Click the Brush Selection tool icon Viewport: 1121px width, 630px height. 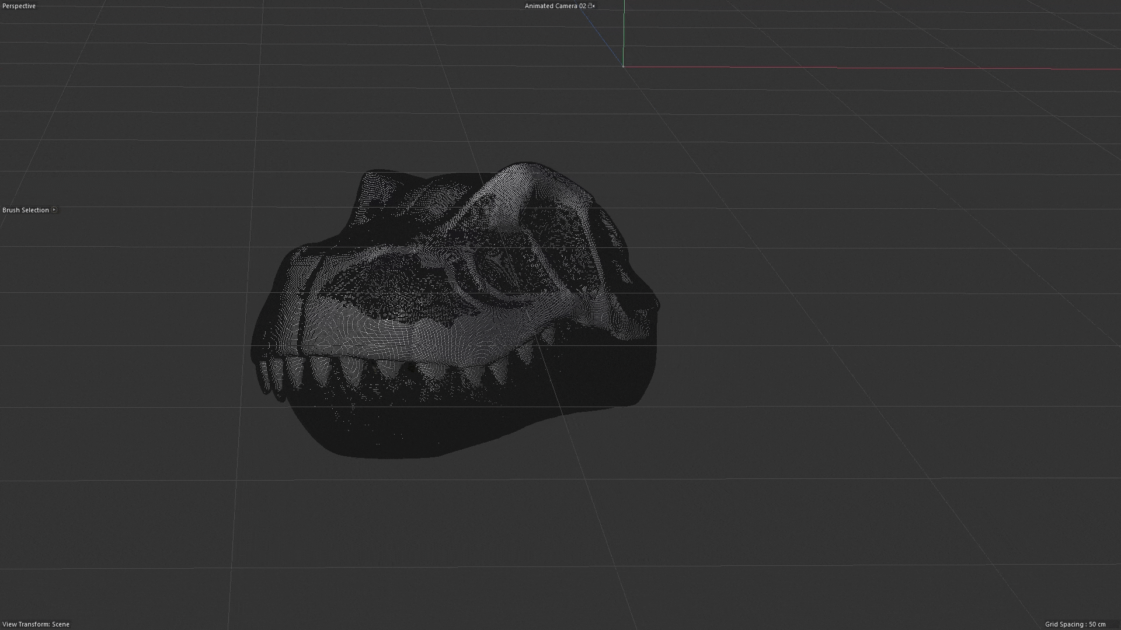[x=54, y=210]
